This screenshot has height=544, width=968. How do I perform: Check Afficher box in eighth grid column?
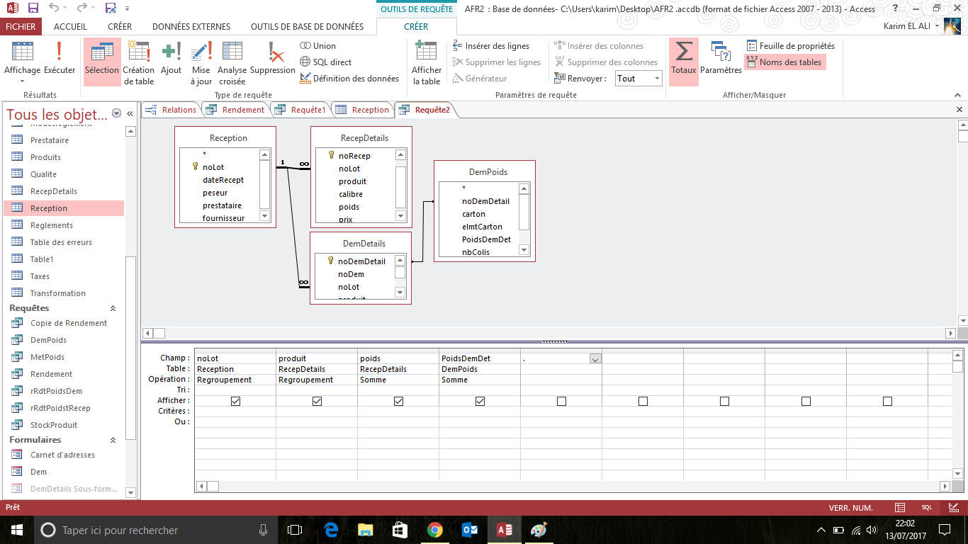[x=806, y=401]
